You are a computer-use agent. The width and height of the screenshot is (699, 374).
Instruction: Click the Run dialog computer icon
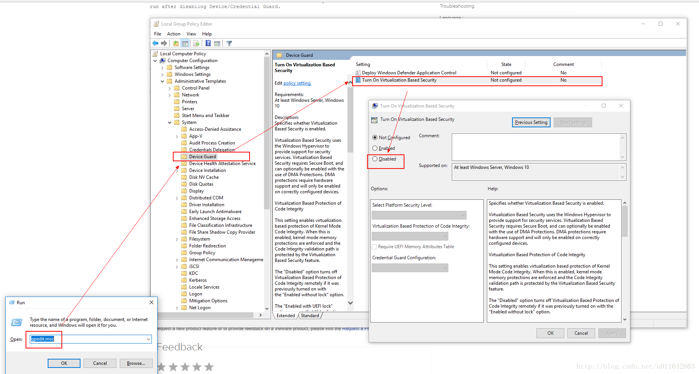pyautogui.click(x=16, y=322)
